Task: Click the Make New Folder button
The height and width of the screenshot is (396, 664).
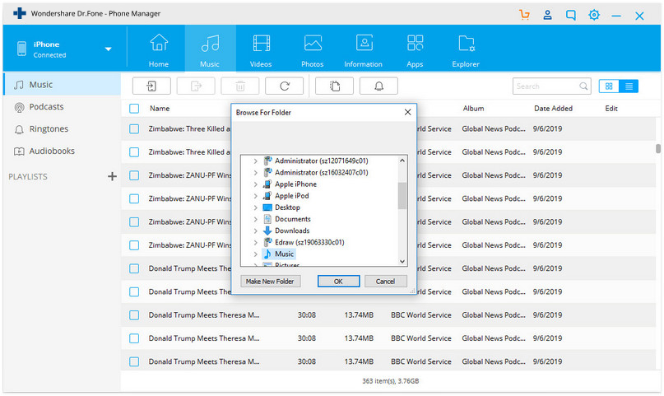Action: (x=270, y=282)
